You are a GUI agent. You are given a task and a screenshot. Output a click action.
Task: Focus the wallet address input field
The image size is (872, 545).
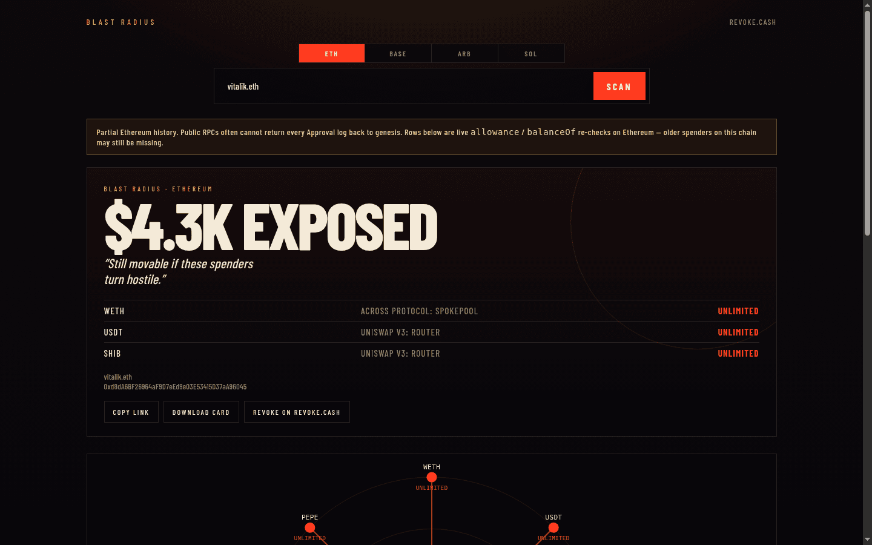(403, 86)
